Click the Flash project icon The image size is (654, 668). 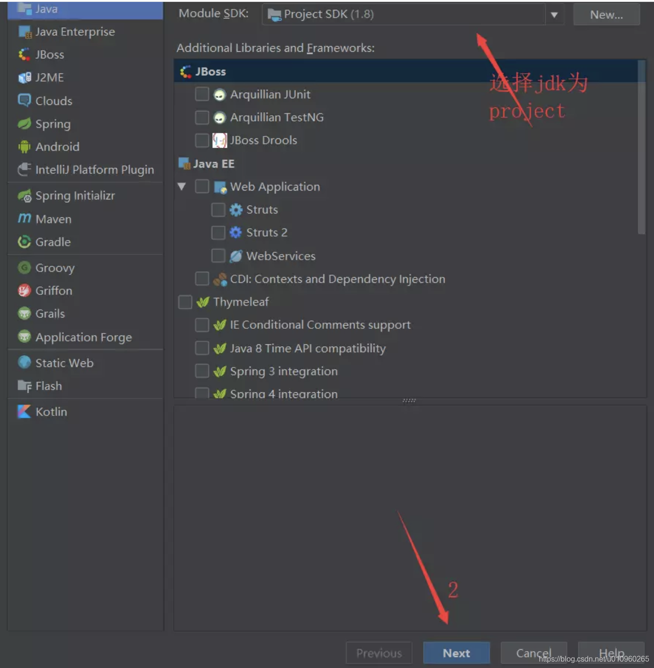(24, 386)
